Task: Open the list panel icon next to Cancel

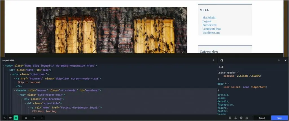Action: (230, 118)
